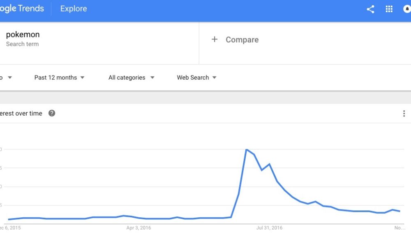
Task: Click the Apr 3, 2016 axis label
Action: click(139, 228)
